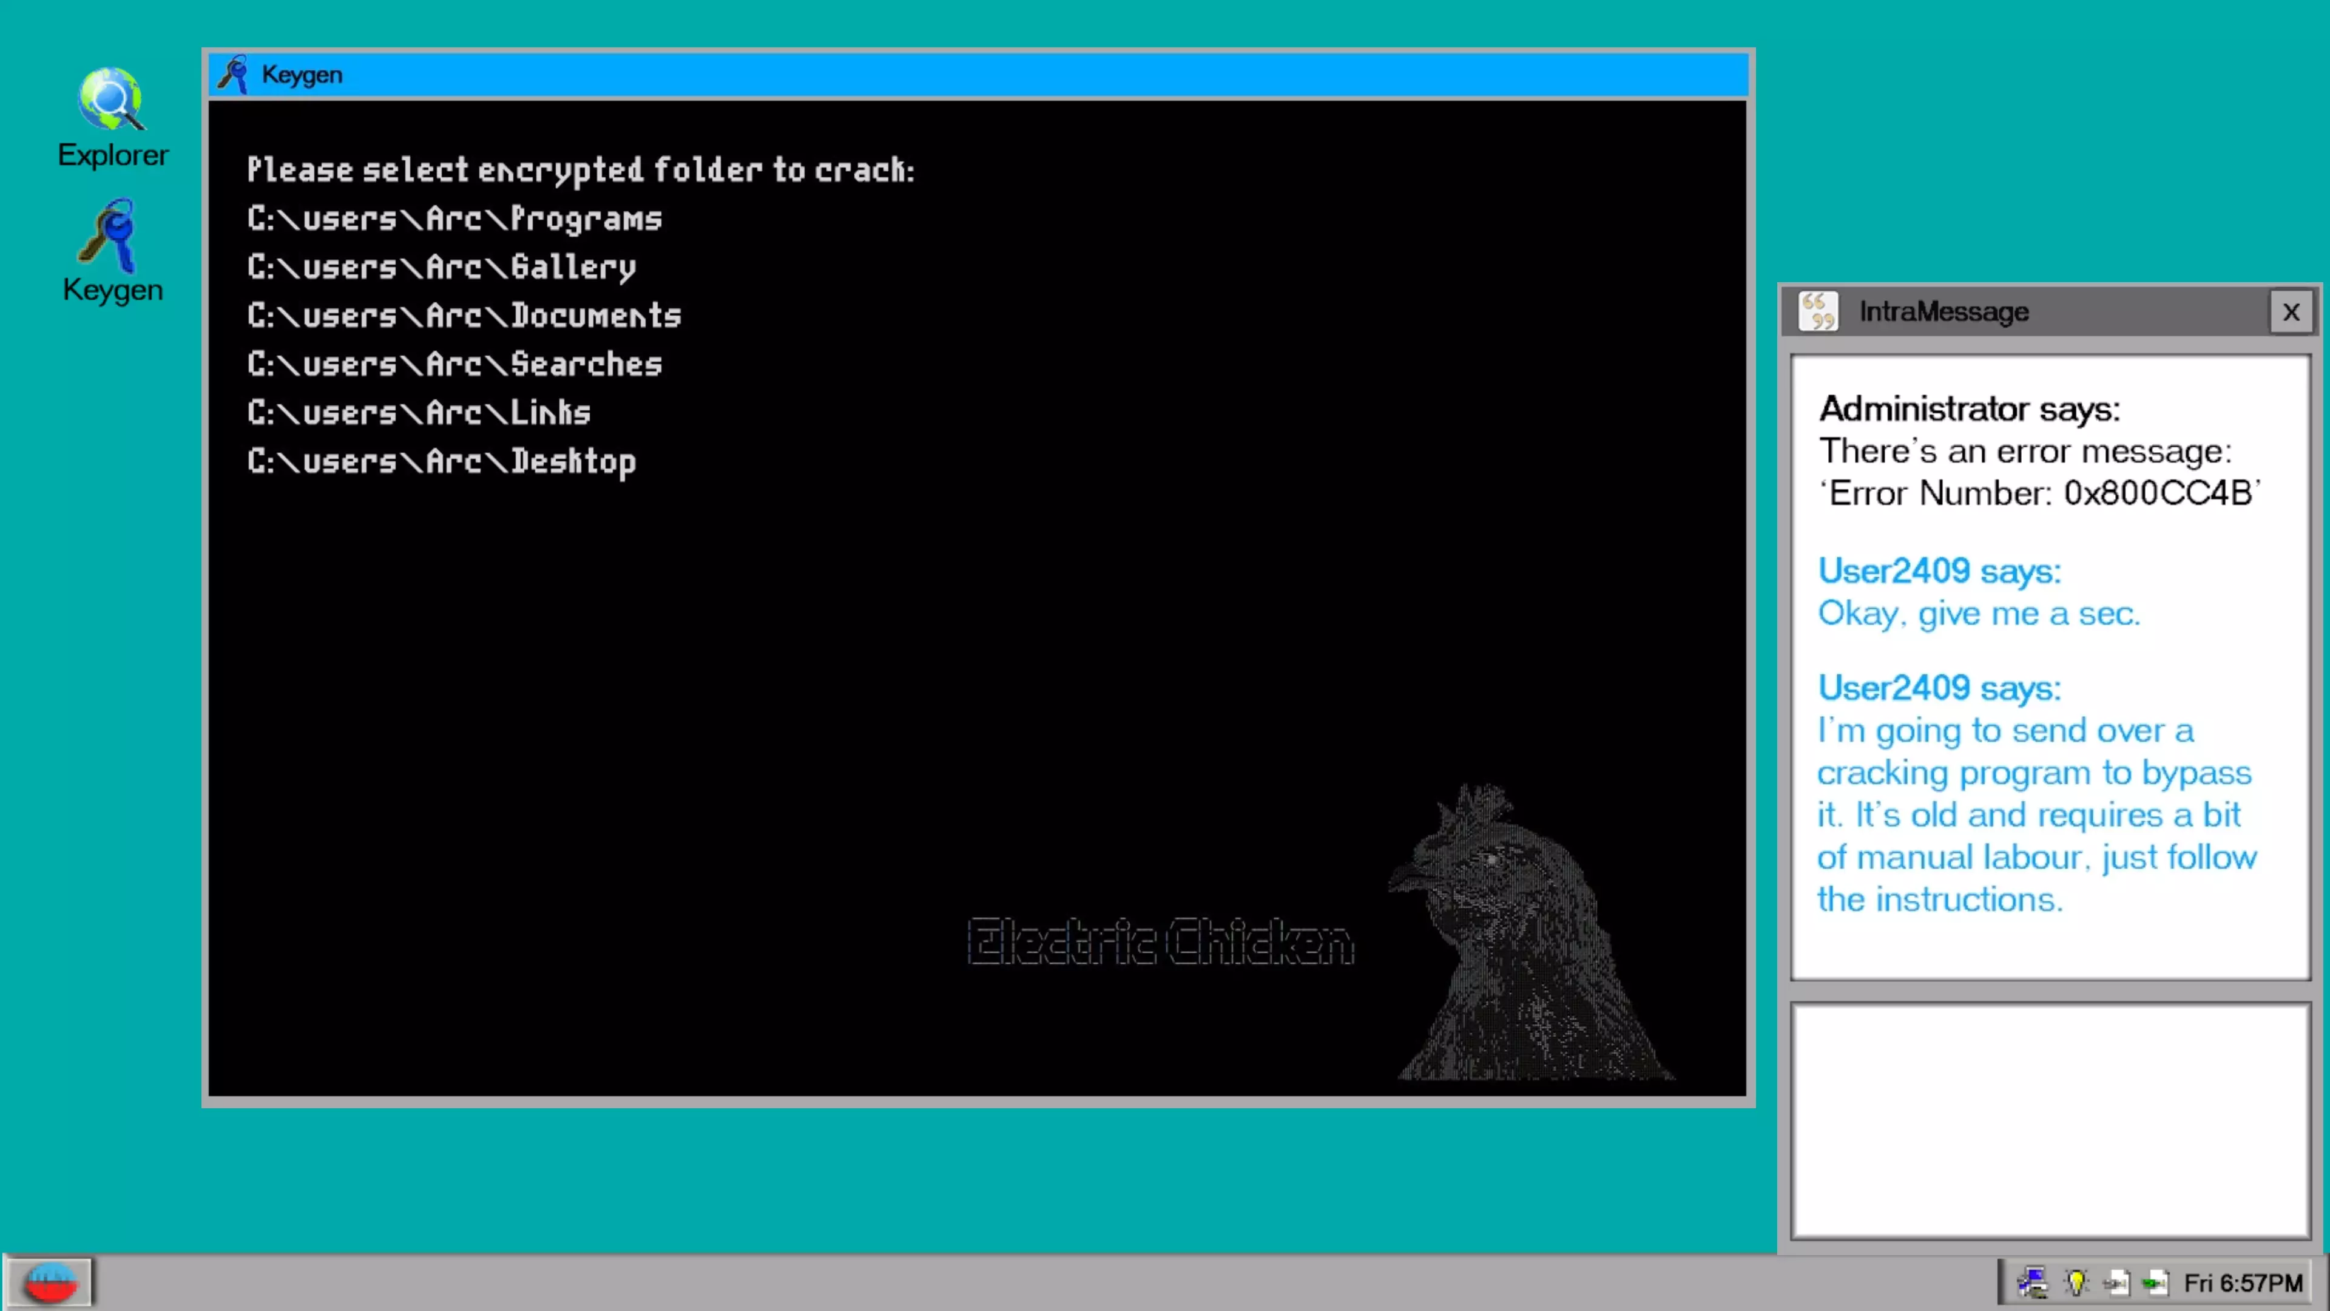Select C:\users\Arc\Gallery folder
The height and width of the screenshot is (1311, 2330).
441,268
